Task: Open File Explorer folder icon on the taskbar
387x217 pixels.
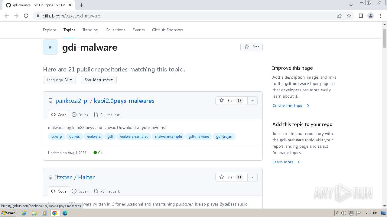Action: (34, 213)
